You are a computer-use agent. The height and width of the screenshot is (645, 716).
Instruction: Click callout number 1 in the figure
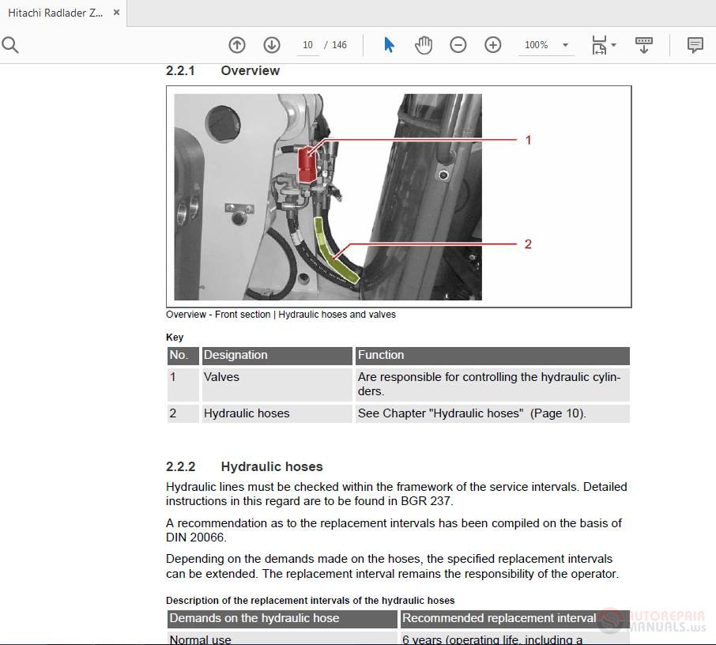point(529,140)
